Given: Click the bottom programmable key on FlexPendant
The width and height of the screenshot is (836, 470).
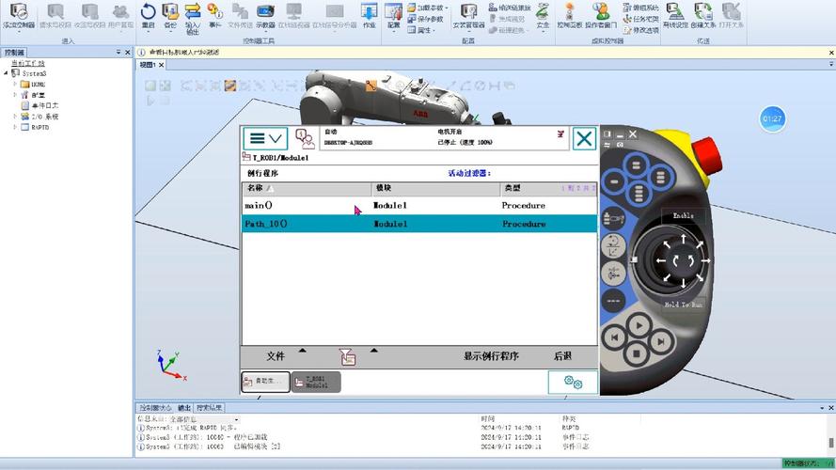Looking at the screenshot, I should (639, 194).
